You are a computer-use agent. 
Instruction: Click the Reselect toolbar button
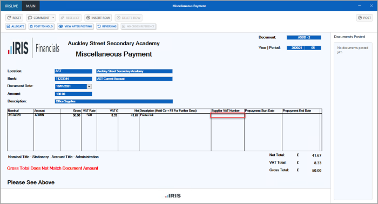[x=70, y=18]
